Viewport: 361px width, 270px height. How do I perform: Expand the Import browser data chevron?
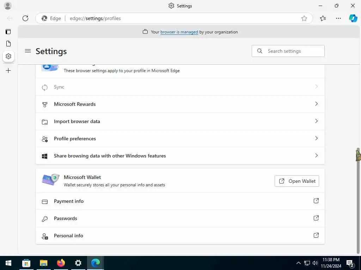click(316, 121)
